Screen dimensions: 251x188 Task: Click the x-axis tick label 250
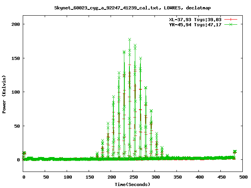pos(134,177)
